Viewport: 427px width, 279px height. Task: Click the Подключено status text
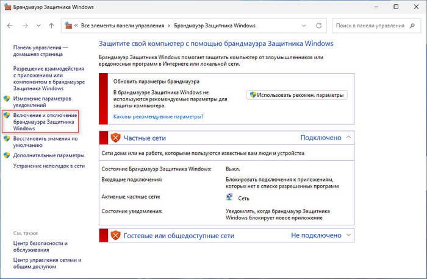[x=320, y=138]
